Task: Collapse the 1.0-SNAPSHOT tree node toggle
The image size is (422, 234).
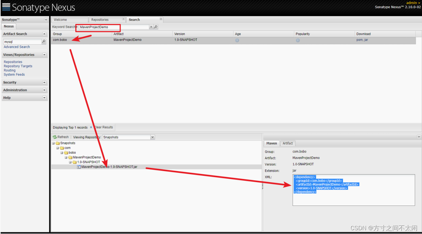Action: (x=70, y=162)
